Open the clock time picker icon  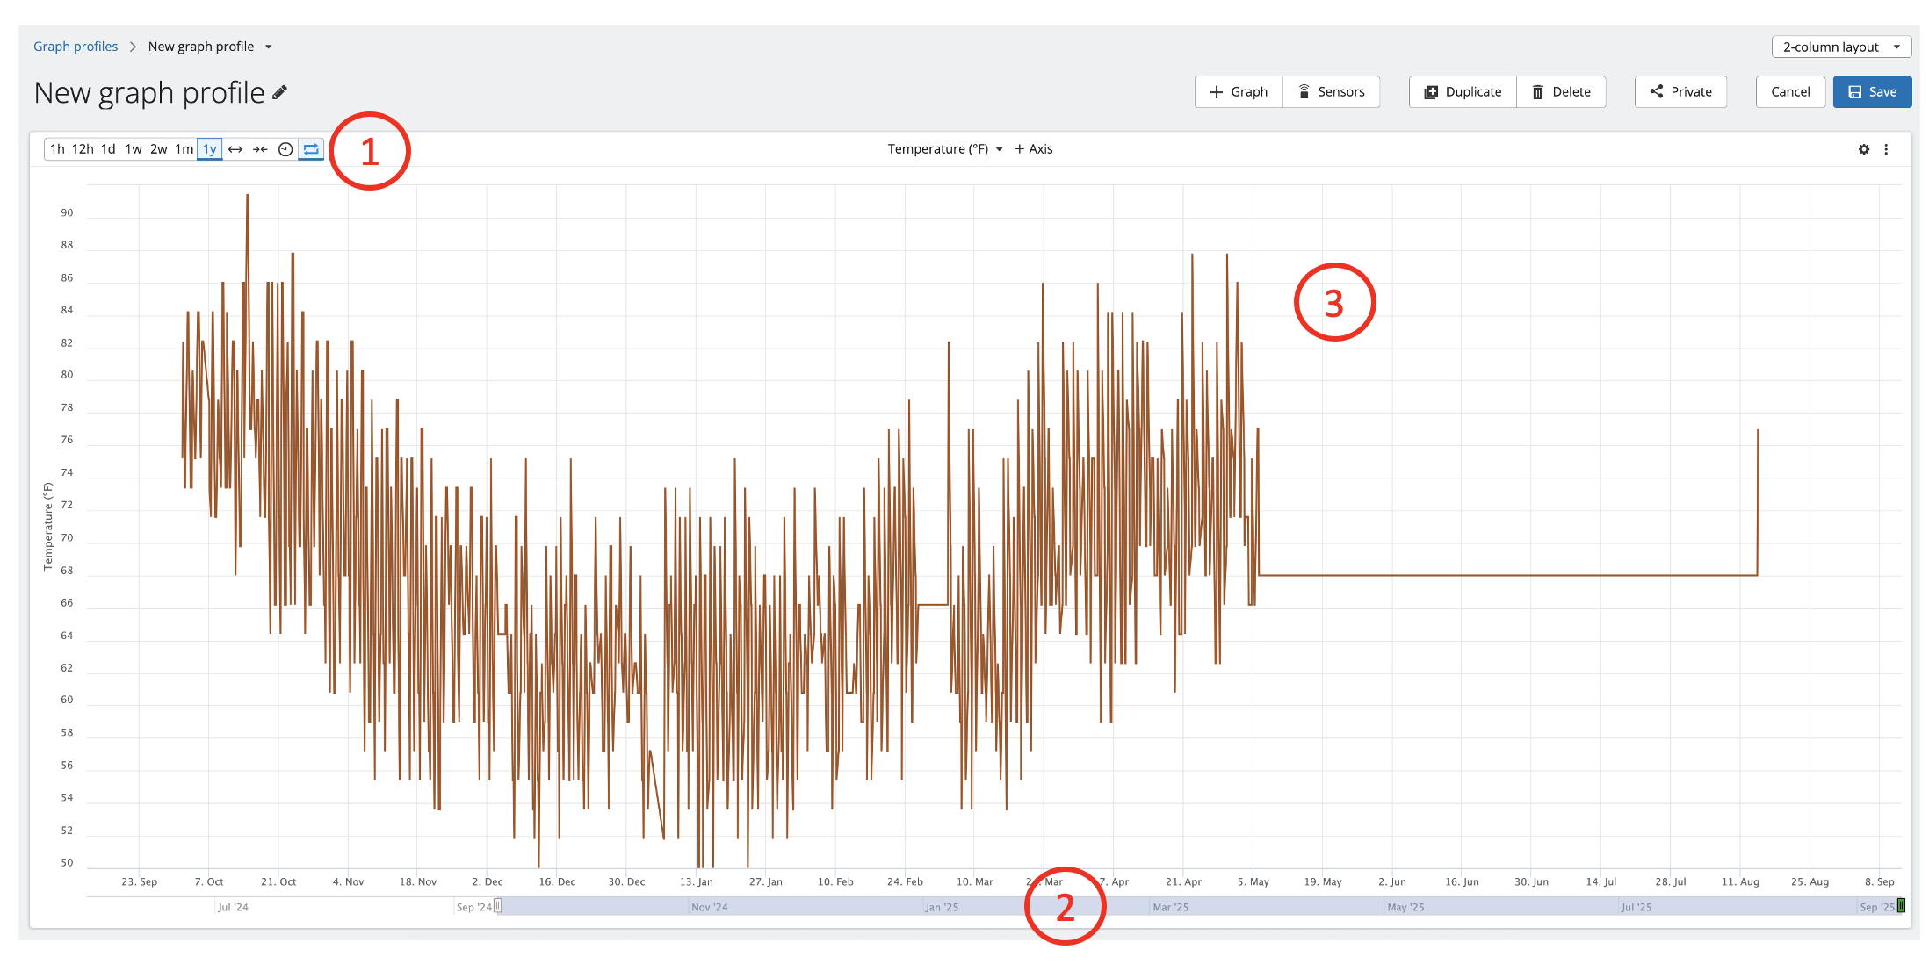pos(285,149)
